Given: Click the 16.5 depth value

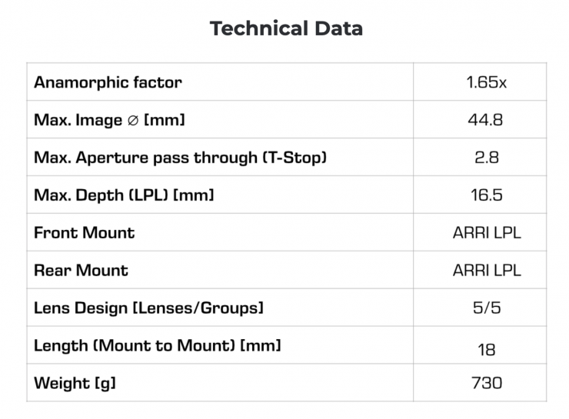Looking at the screenshot, I should pos(486,195).
